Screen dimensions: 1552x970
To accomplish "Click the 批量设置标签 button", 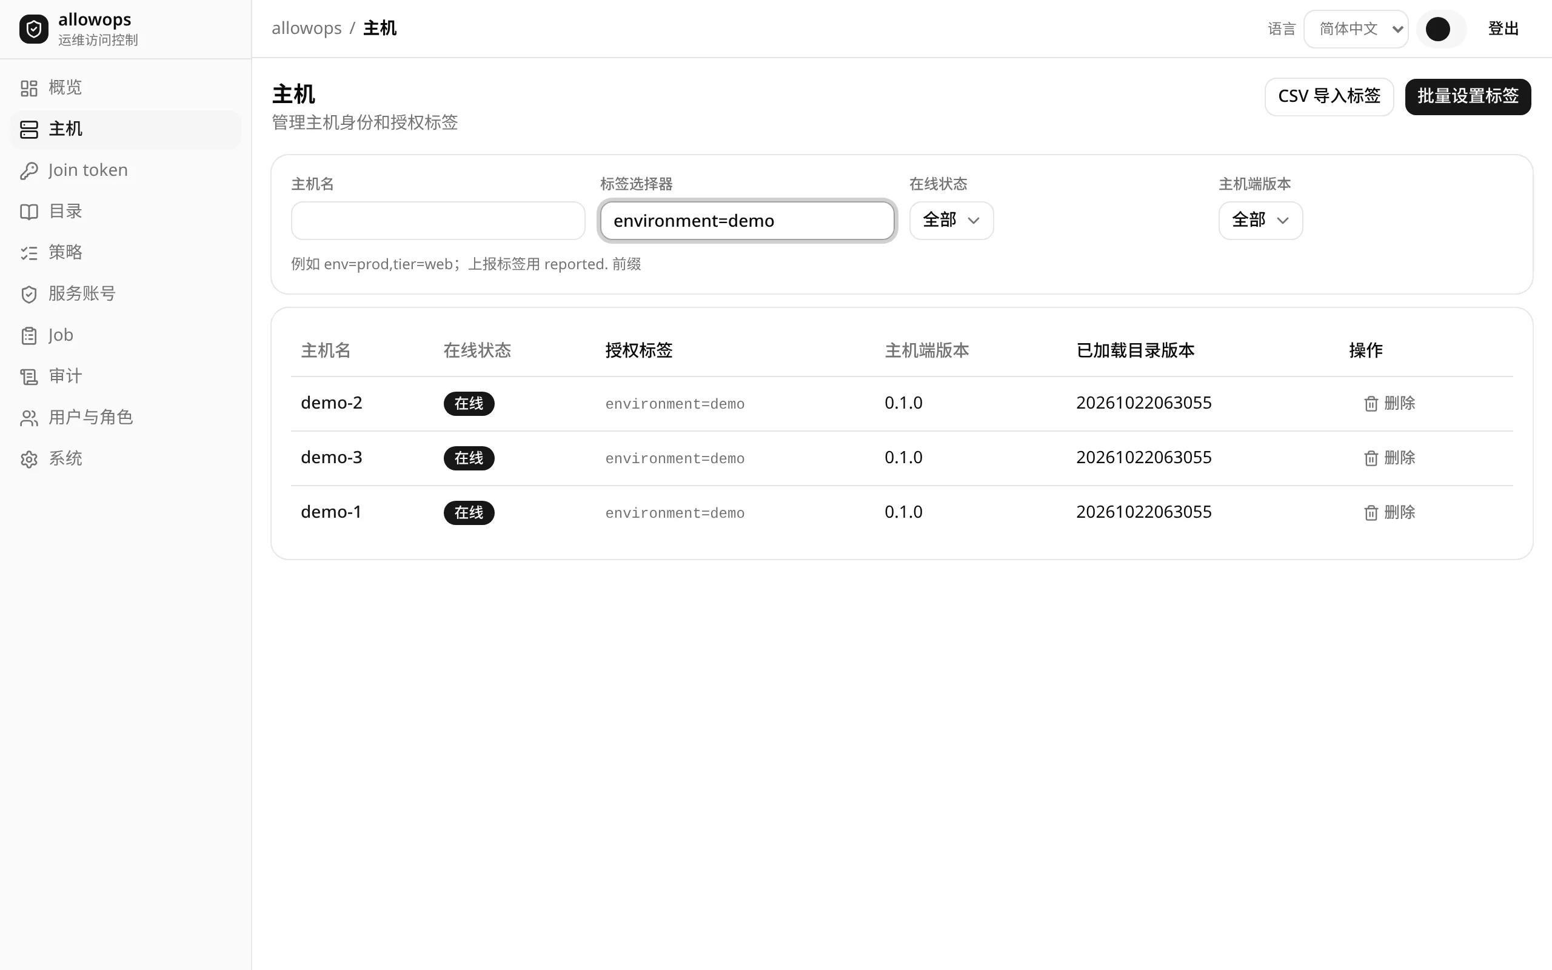I will (1467, 96).
